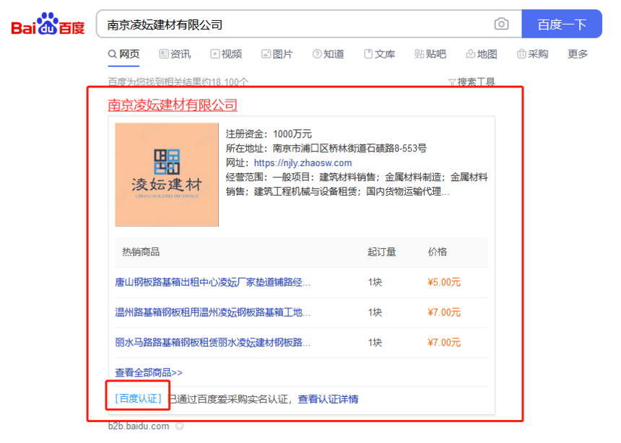Viewport: 621px width, 443px height.
Task: Visit https://njly.zhaosw.com link
Action: [x=303, y=163]
